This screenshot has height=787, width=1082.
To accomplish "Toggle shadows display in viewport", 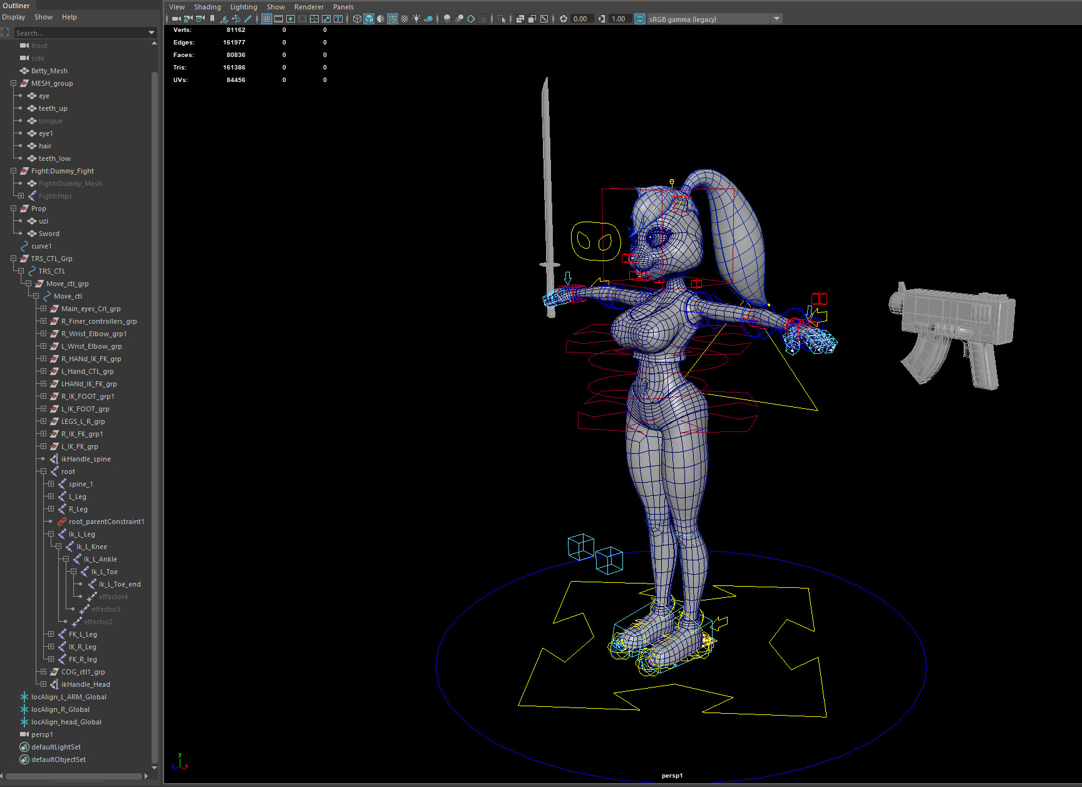I will click(x=447, y=19).
